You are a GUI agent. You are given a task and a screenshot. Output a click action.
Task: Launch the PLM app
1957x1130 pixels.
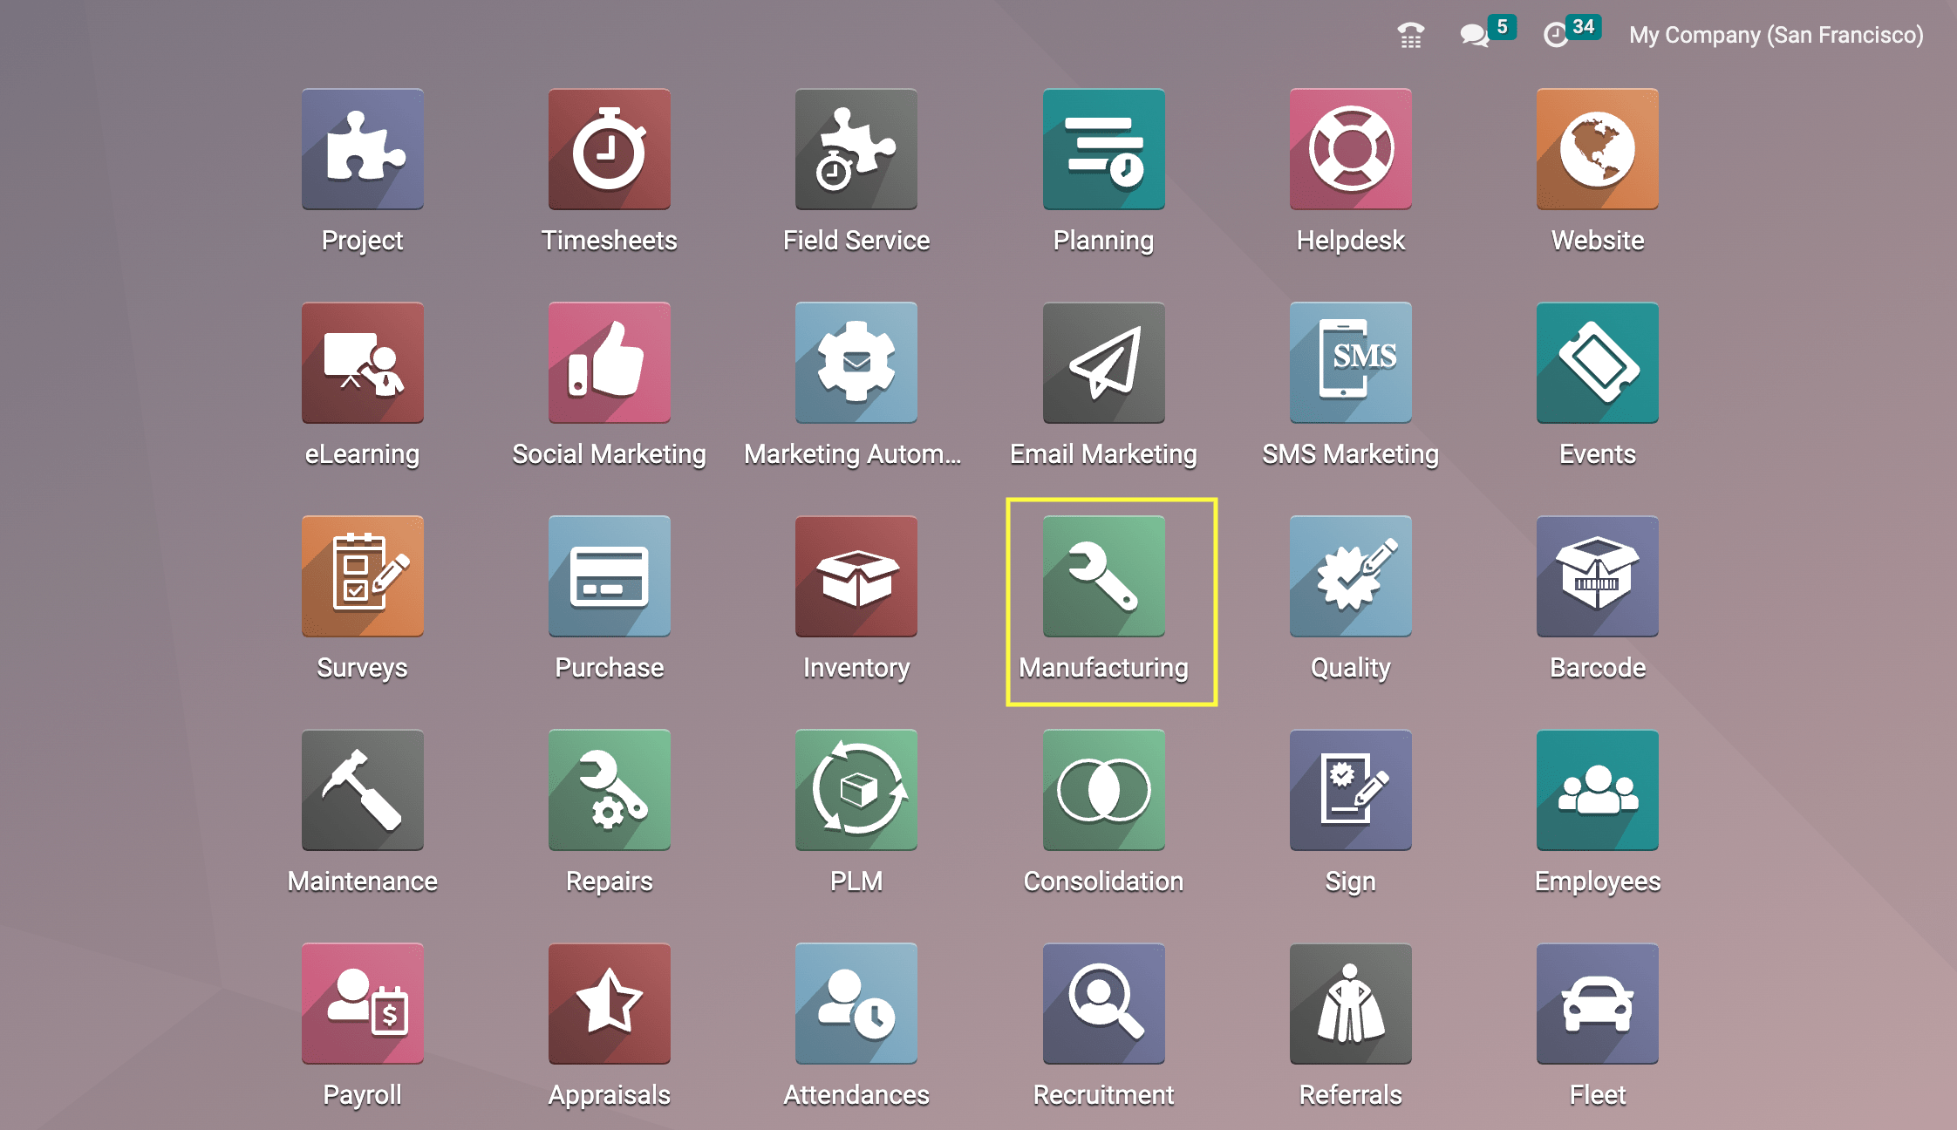point(856,790)
